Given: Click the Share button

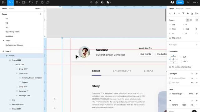Looking at the screenshot, I should click(x=180, y=2).
